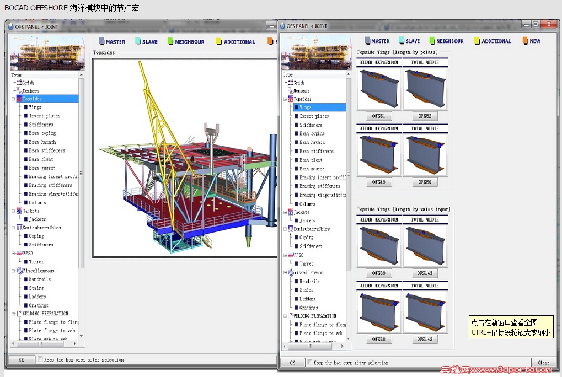Click OK button in left window
562x377 pixels.
click(x=22, y=359)
